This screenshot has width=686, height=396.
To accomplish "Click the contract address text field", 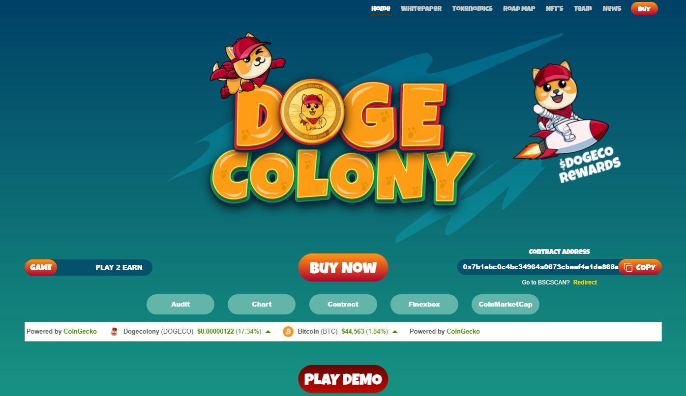I will (x=538, y=267).
